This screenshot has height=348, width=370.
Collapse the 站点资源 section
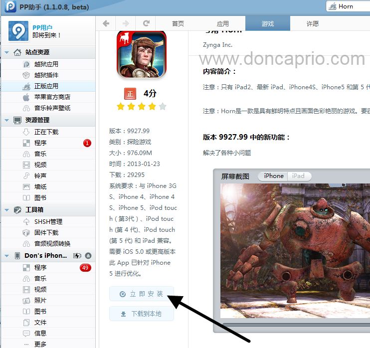7,52
